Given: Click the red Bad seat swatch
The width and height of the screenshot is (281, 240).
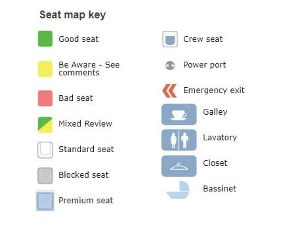Looking at the screenshot, I should (45, 98).
